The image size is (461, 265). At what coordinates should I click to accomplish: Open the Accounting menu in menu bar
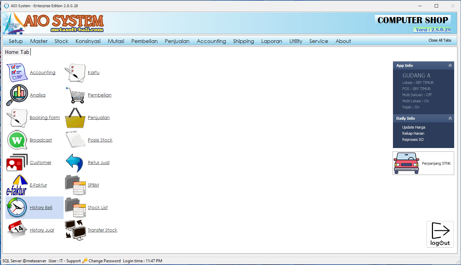click(x=211, y=41)
